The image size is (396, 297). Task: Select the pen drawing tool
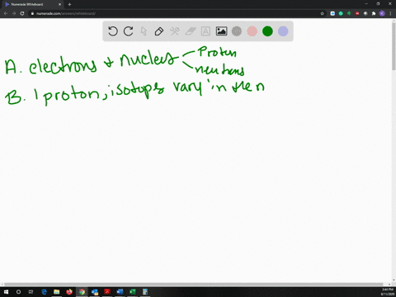(159, 31)
